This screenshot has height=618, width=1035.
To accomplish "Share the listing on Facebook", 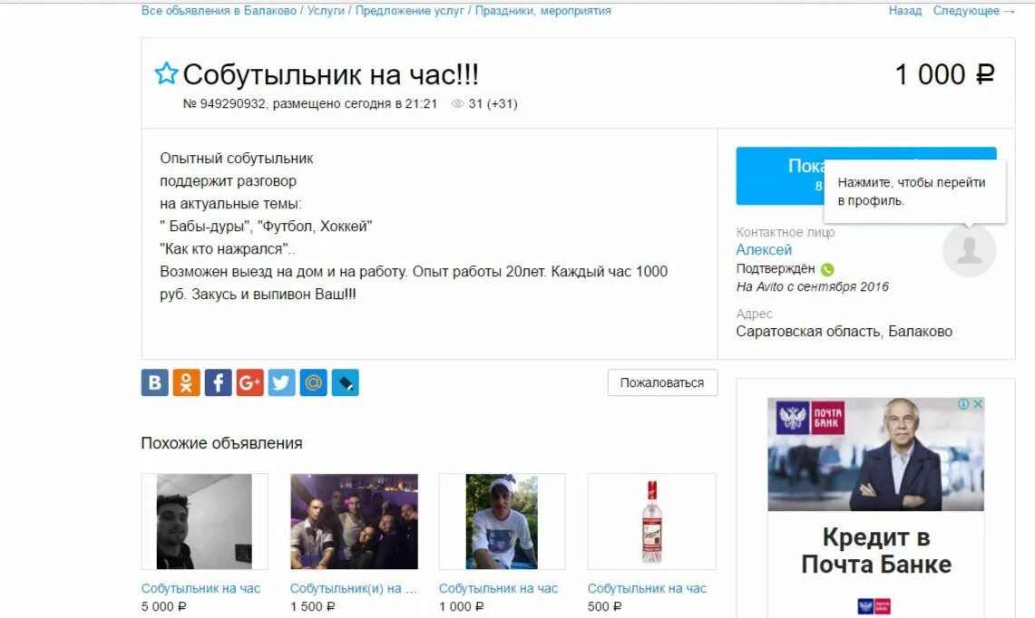I will coord(218,382).
